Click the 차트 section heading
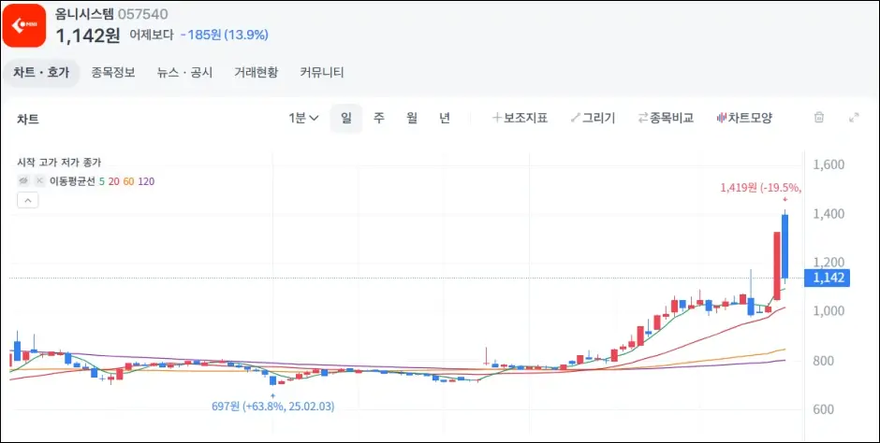Screen dimensions: 880x443 click(28, 120)
